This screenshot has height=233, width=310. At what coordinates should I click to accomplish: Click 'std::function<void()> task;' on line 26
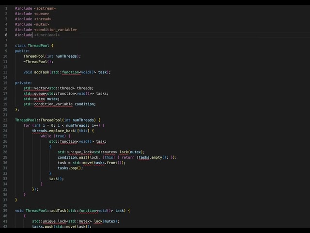pos(77,141)
